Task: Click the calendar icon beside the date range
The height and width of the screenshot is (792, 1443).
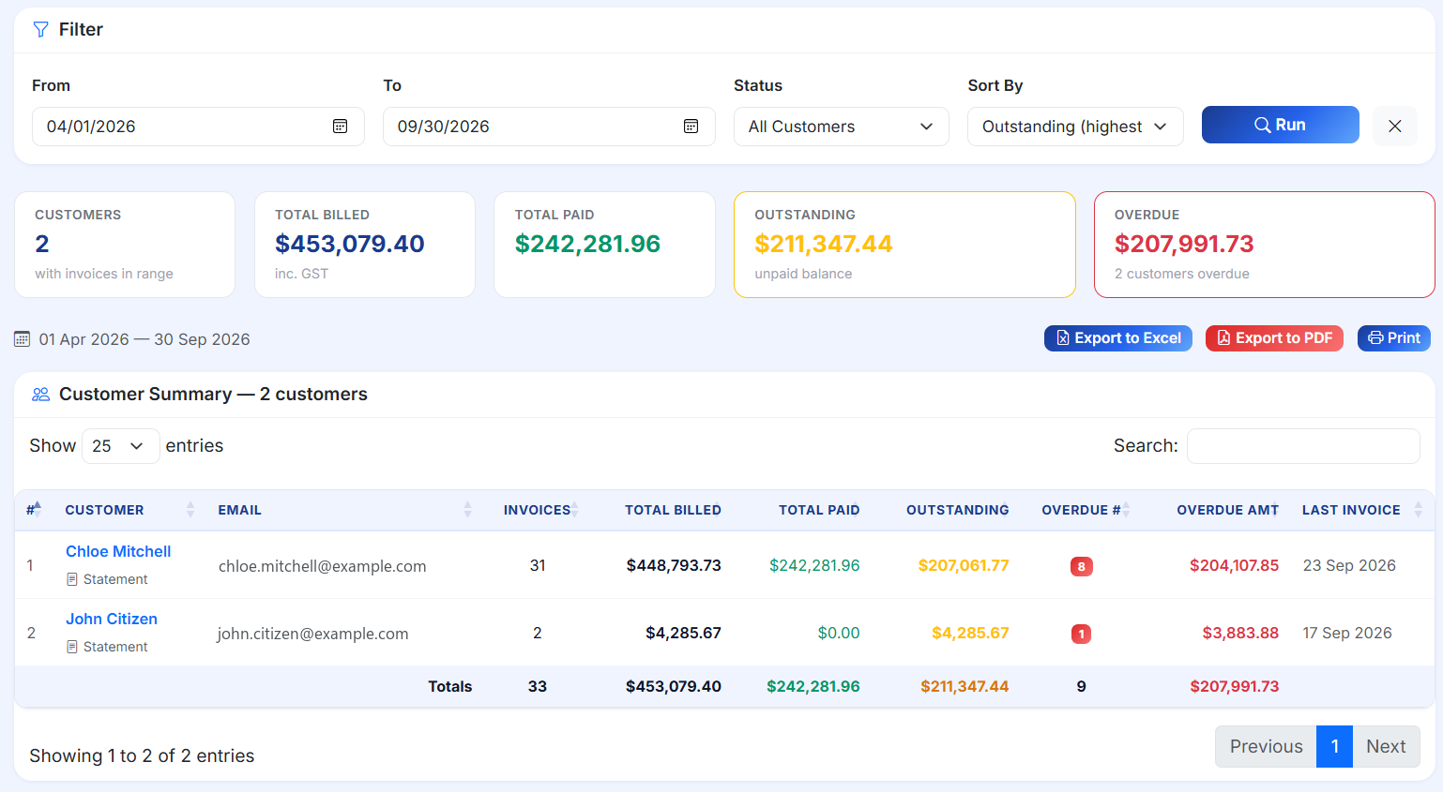Action: pos(23,339)
